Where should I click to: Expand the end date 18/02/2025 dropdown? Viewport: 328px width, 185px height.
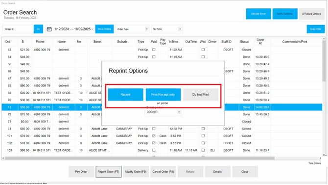click(92, 29)
